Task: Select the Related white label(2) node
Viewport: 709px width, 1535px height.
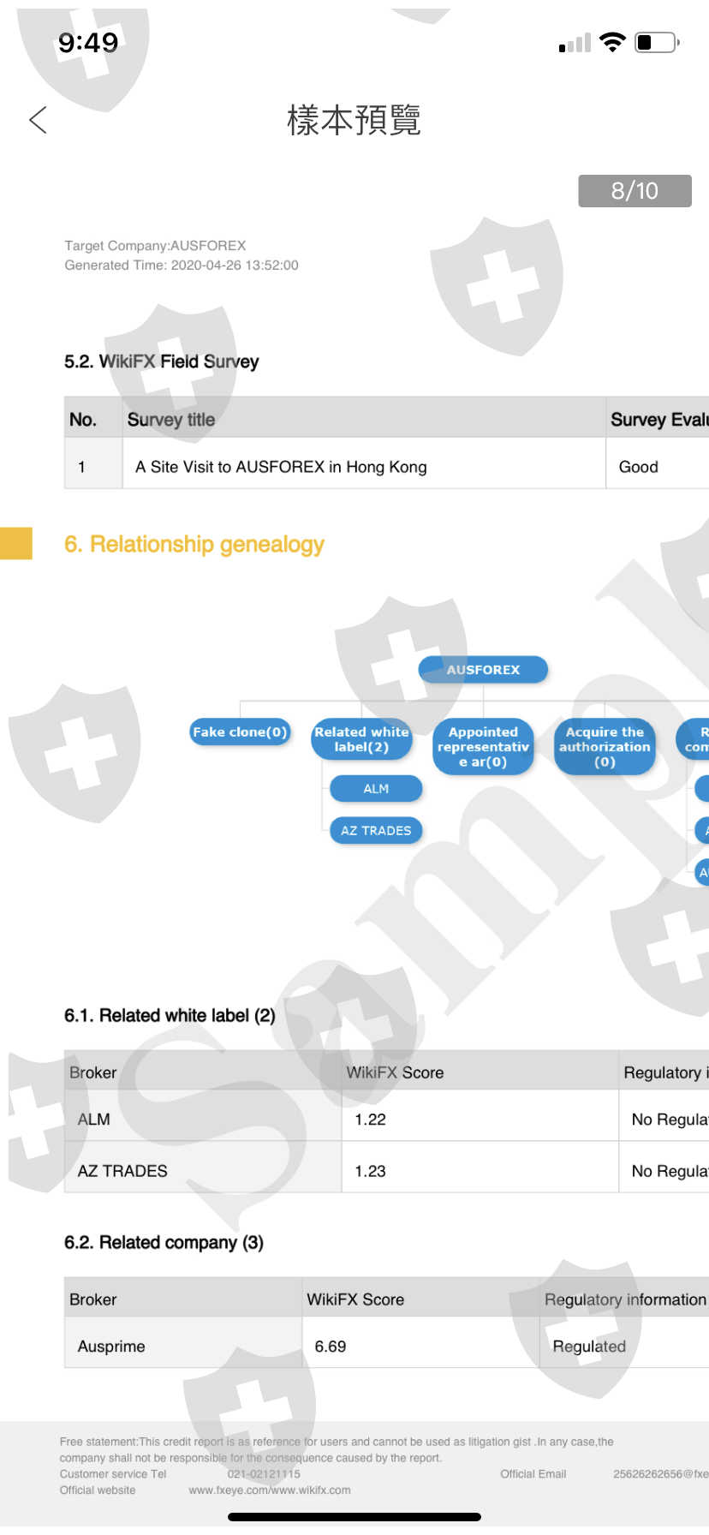Action: pyautogui.click(x=361, y=739)
